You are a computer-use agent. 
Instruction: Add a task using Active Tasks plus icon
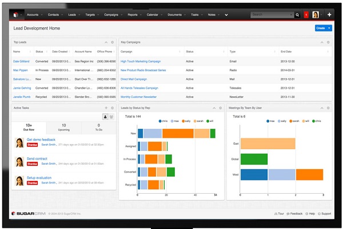point(106,107)
